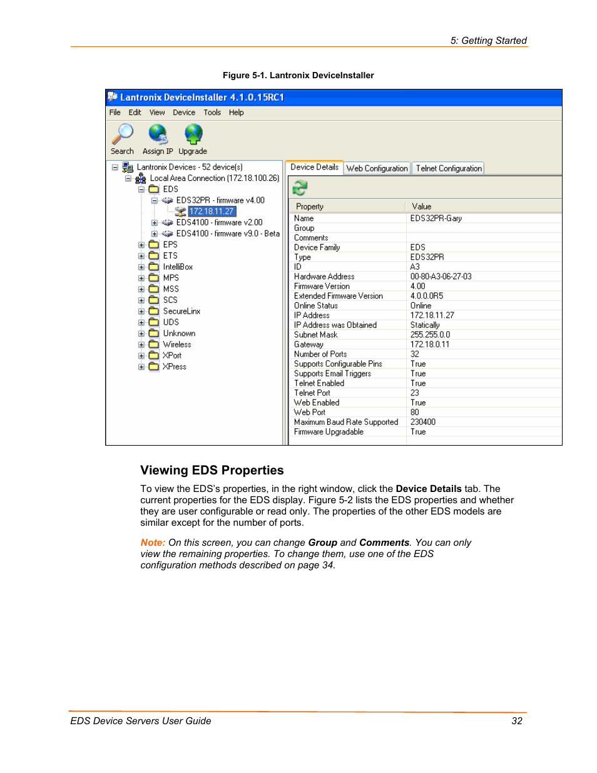Click the Gateway value 172.18.0.11
The image size is (597, 773).
click(x=430, y=344)
